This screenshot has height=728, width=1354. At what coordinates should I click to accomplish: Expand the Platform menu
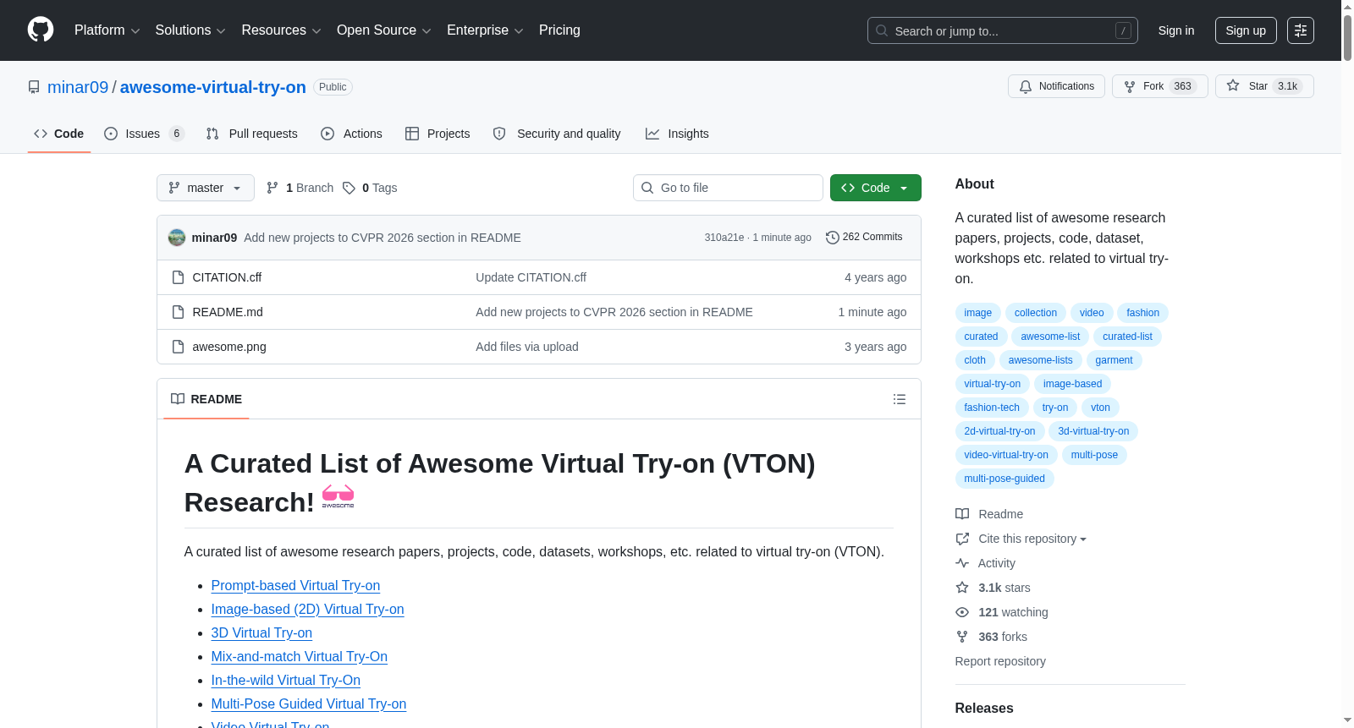tap(107, 30)
